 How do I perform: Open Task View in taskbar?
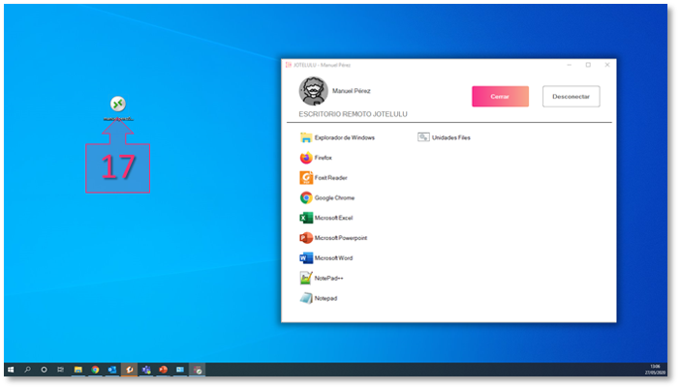[60, 370]
